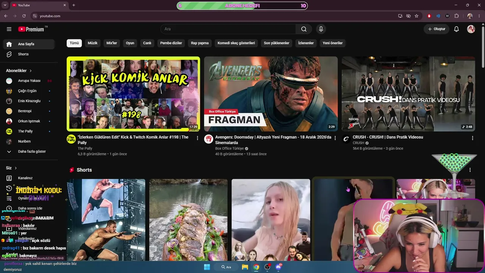Image resolution: width=485 pixels, height=273 pixels.
Task: Open the YouTube guide hamburger menu
Action: (9, 29)
